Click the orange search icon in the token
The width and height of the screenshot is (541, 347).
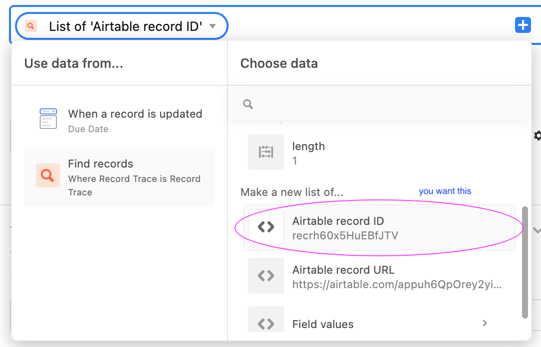31,26
